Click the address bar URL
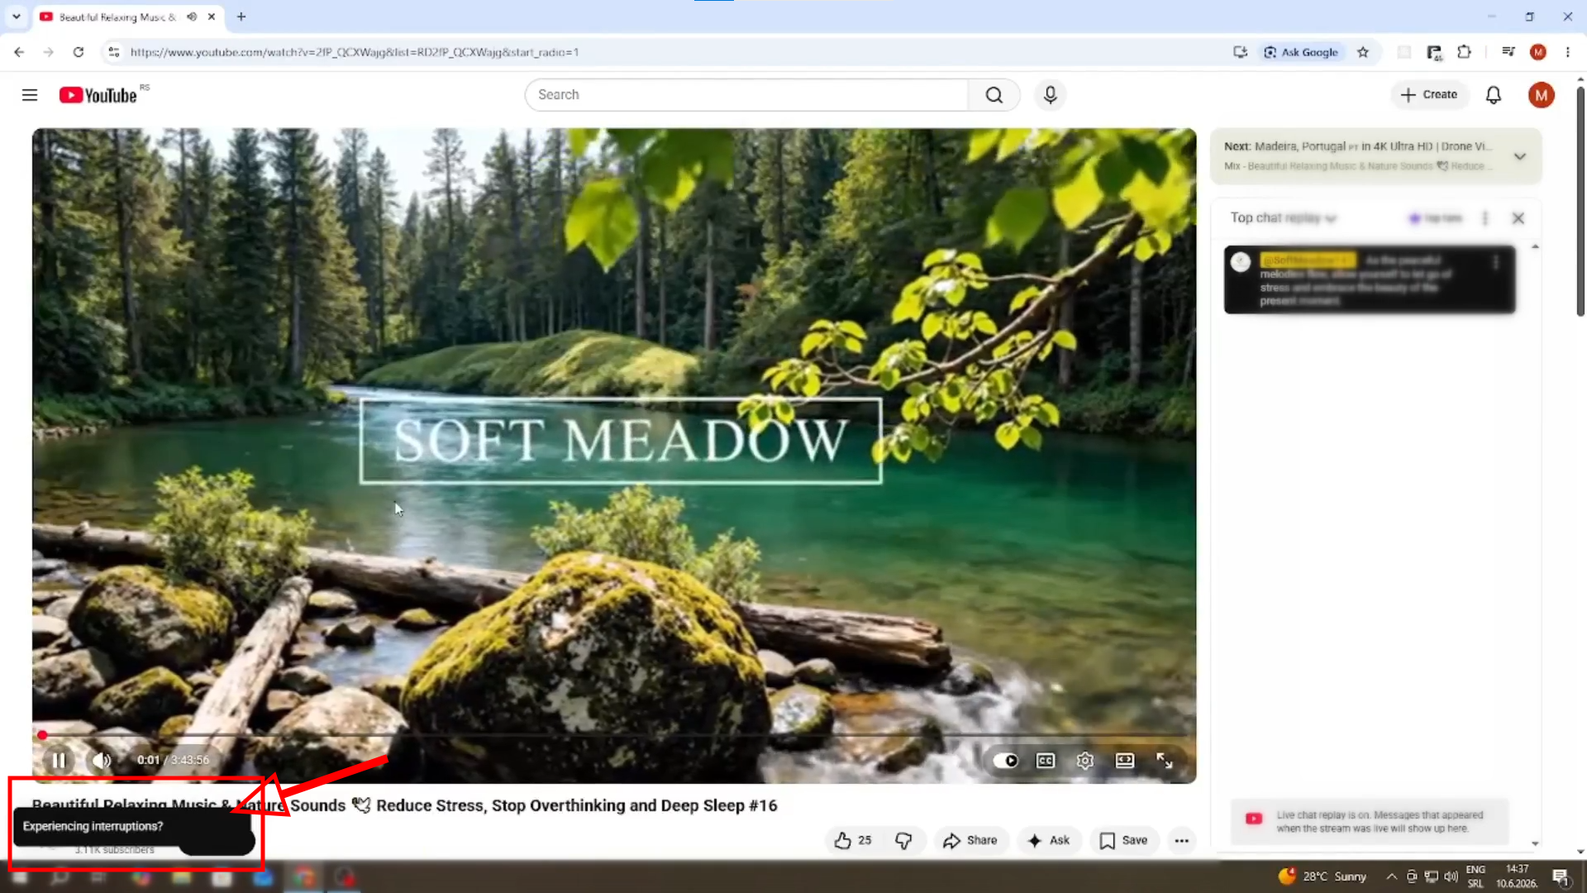1587x893 pixels. click(x=355, y=52)
